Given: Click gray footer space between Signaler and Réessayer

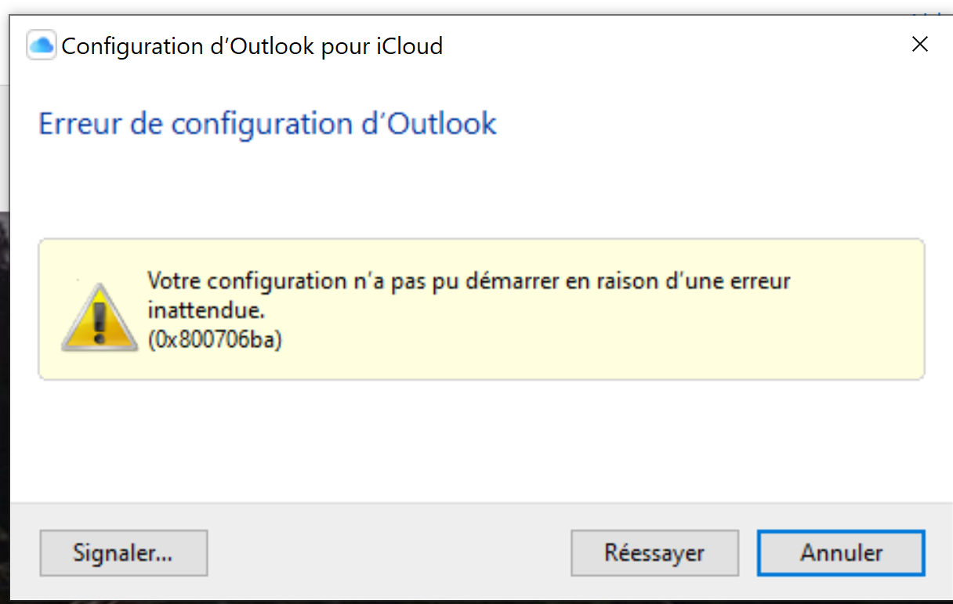Looking at the screenshot, I should tap(388, 553).
